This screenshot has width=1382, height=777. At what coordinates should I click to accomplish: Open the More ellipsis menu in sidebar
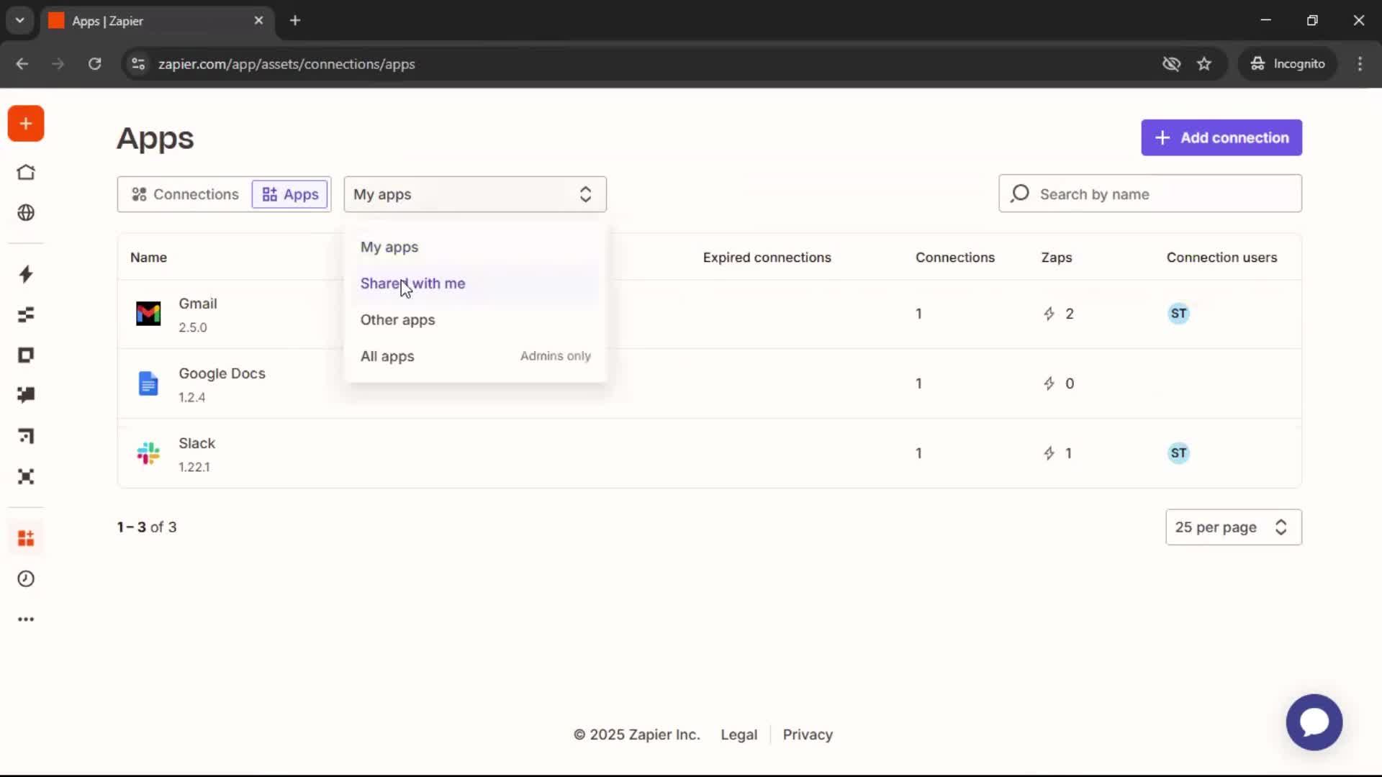26,619
